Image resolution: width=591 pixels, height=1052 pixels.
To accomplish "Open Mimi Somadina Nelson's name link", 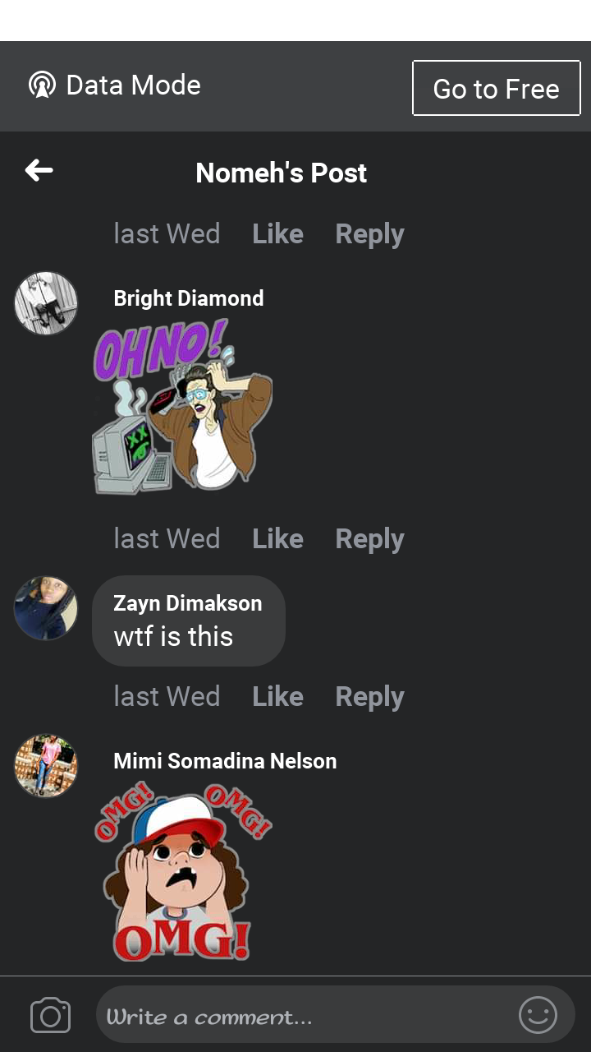I will coord(225,761).
